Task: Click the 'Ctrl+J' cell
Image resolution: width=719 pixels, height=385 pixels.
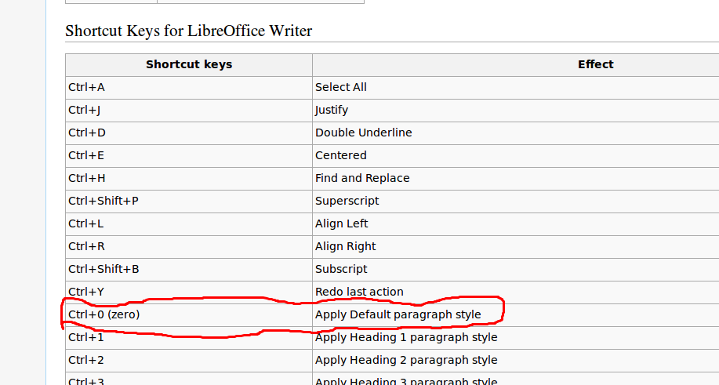Action: pos(189,111)
